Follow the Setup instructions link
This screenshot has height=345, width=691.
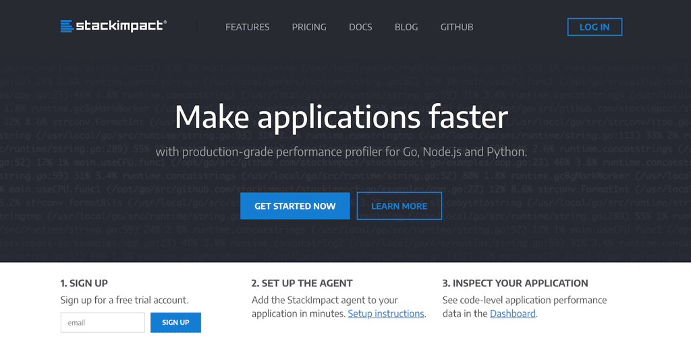click(x=386, y=313)
